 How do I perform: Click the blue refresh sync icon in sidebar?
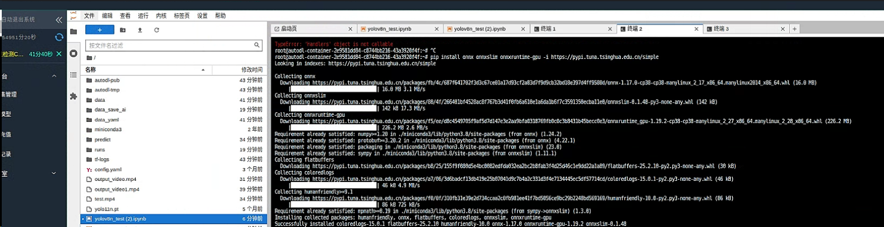(x=59, y=37)
